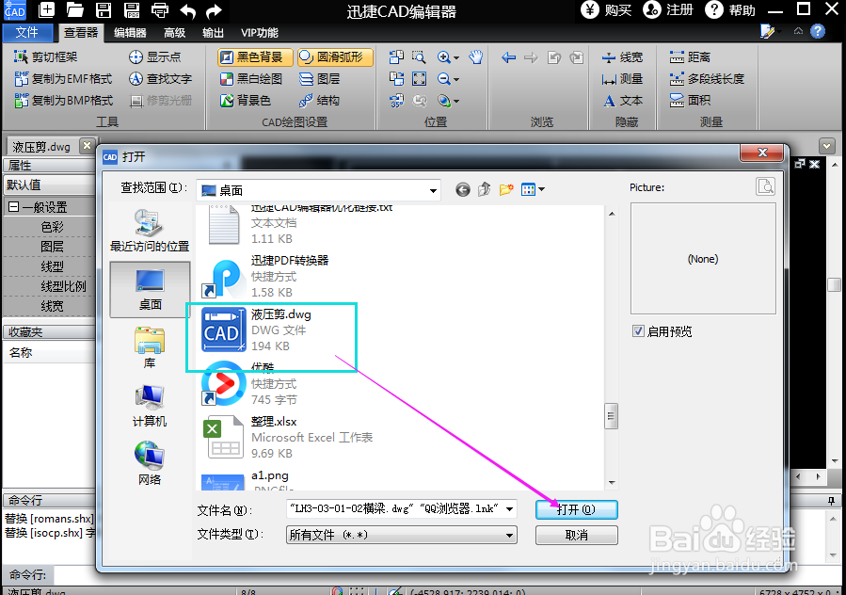Click the 购买 purchase button
The image size is (846, 595).
606,9
